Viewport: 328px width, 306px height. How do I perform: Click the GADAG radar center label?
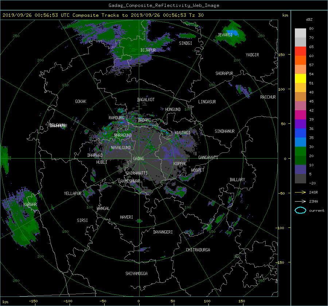click(x=138, y=159)
